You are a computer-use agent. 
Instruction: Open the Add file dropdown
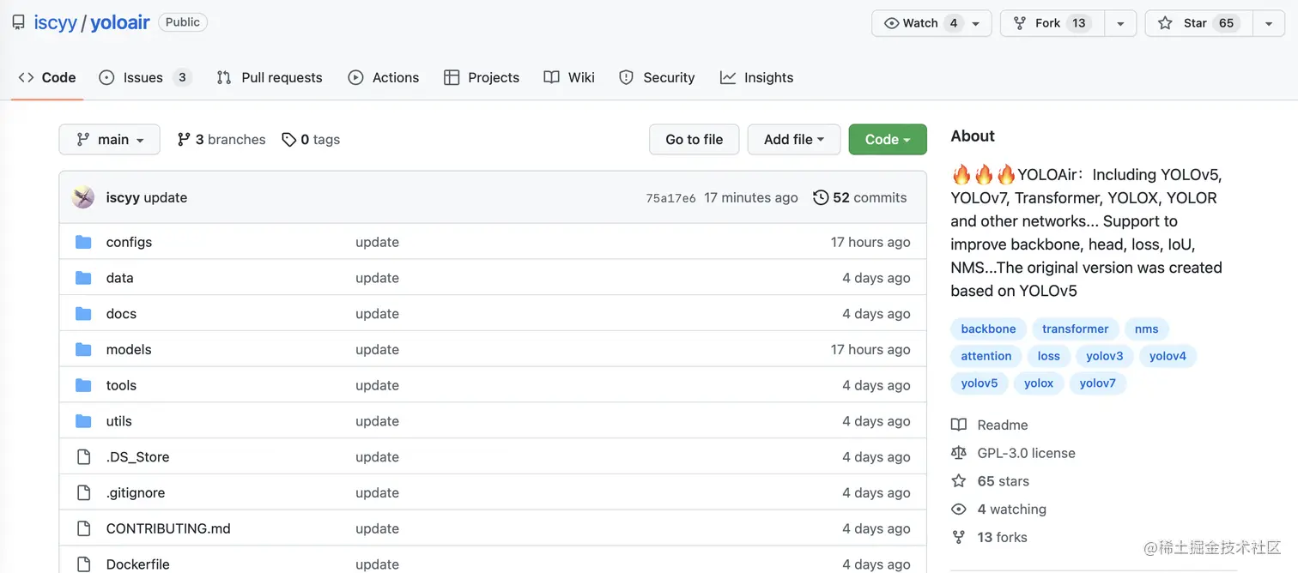pos(793,140)
